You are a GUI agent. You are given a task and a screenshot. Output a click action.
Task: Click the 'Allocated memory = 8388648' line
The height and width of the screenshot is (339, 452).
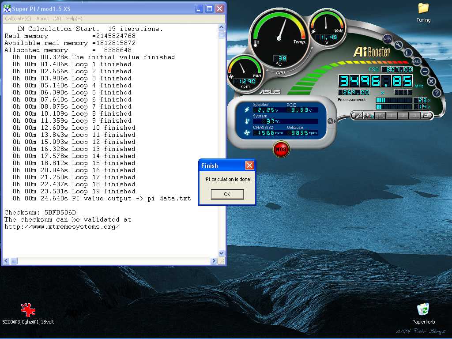click(68, 50)
